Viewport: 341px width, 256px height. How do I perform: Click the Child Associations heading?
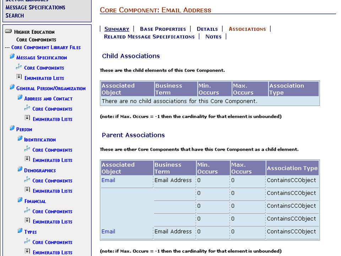click(131, 56)
